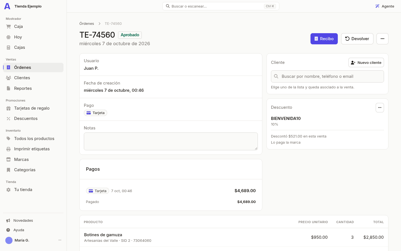Click the Novedades megaphone icon
This screenshot has height=251, width=401.
click(x=8, y=221)
